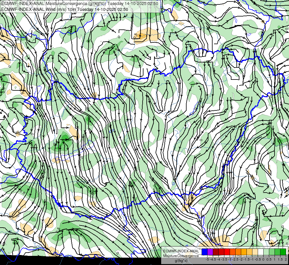Click the 0 tick label on the legend
Screen dimensions: 289x265
coord(263,259)
